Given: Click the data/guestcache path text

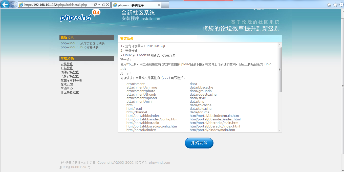Looking at the screenshot, I should click(x=203, y=95).
